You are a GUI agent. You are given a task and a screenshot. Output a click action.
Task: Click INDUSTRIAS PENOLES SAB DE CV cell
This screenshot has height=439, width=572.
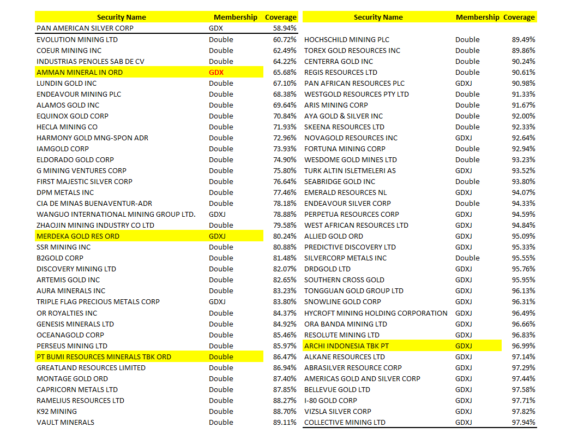(91, 61)
